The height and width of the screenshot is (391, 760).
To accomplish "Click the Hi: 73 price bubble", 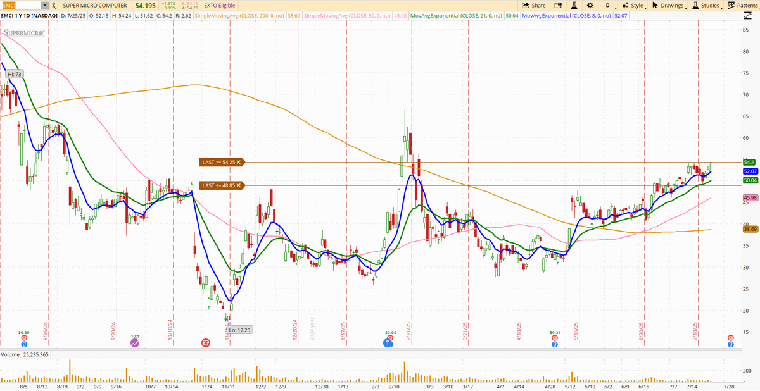I will 14,74.
